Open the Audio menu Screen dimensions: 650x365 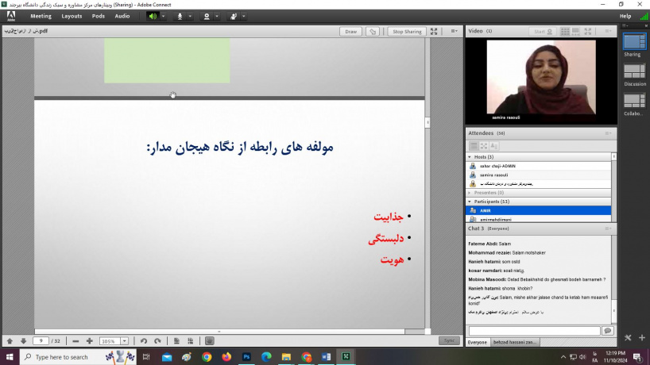coord(122,16)
